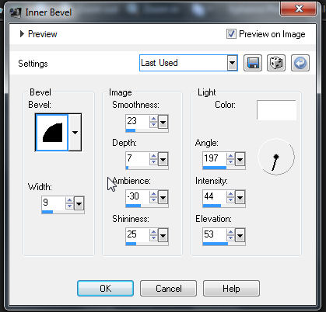
Task: Click the Save Preset floppy disk icon
Action: [x=253, y=63]
